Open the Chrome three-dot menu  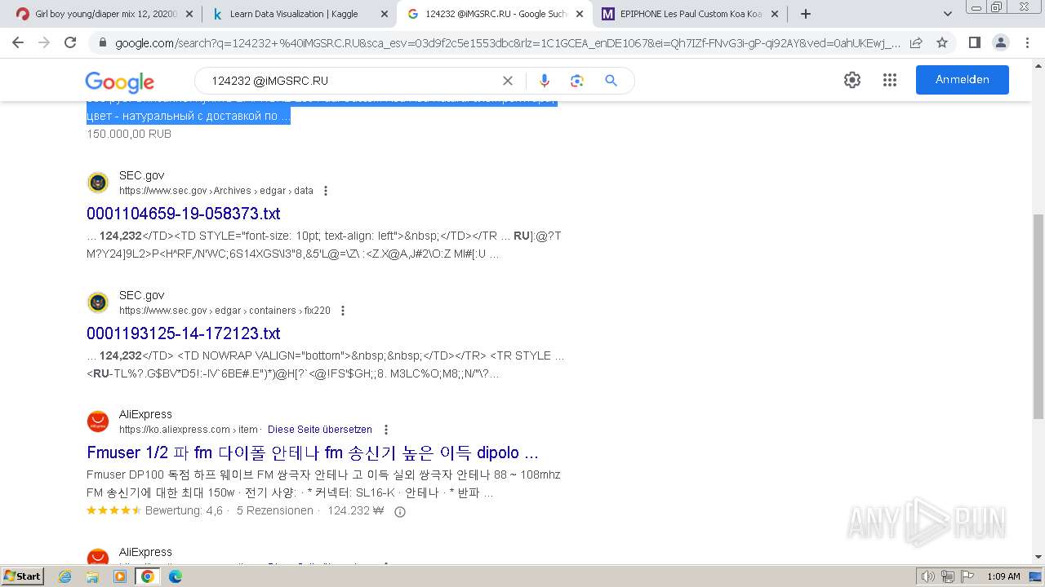coord(1027,42)
